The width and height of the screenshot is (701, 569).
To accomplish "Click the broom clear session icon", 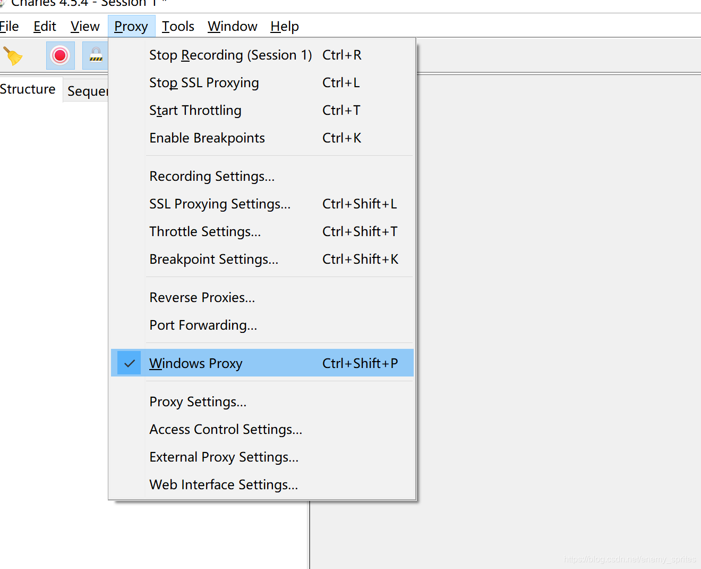I will coord(13,56).
